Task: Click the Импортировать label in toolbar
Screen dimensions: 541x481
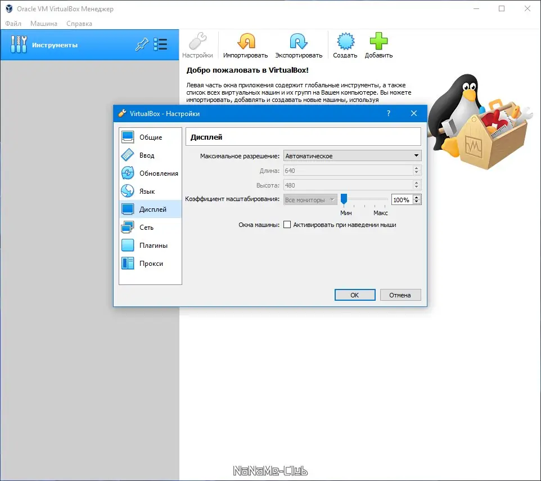Action: point(245,55)
